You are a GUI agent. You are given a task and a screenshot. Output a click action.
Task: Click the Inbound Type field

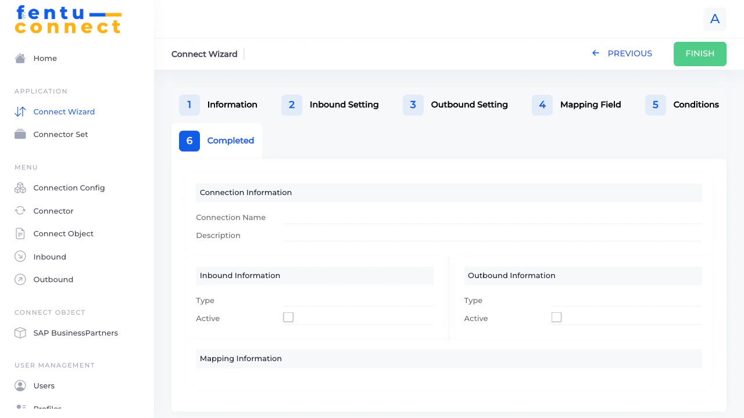[x=359, y=300]
